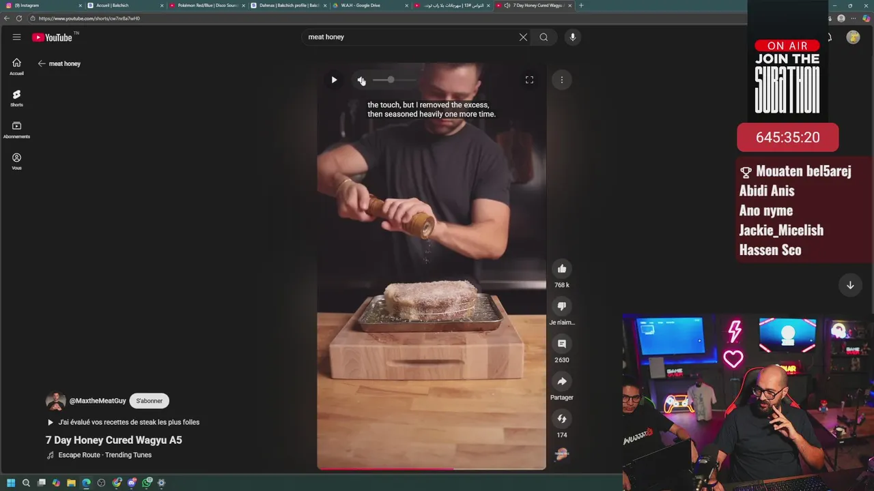Open Discord from the taskbar
Screen dimensions: 874x491
coord(132,483)
